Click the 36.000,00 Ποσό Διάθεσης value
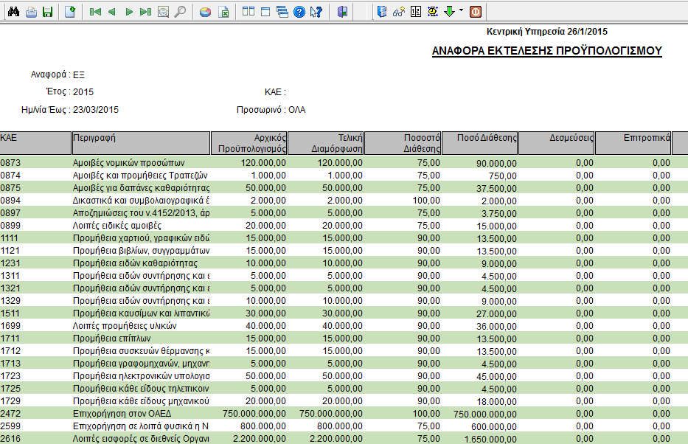Screen dimensions: 688x444 496,327
